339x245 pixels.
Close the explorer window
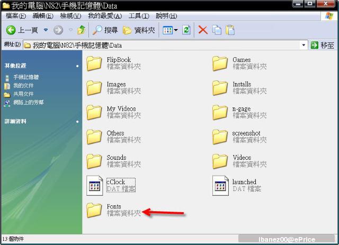pyautogui.click(x=326, y=4)
